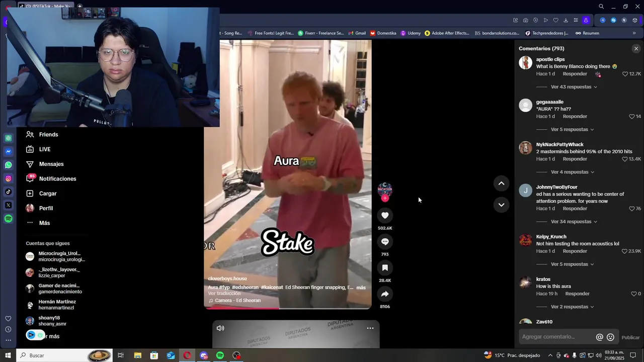The height and width of the screenshot is (362, 644).
Task: Insert mention with @ icon
Action: [599, 337]
